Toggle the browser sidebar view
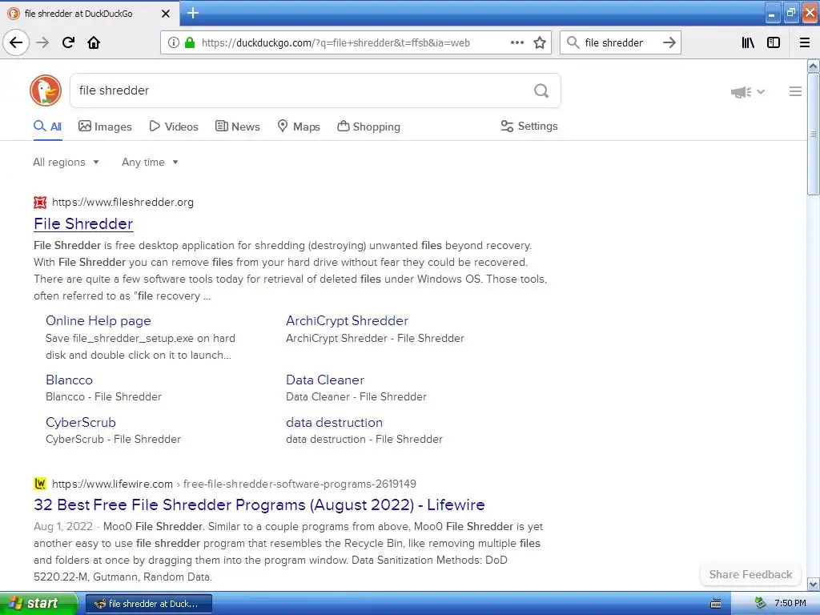This screenshot has width=820, height=615. point(774,42)
